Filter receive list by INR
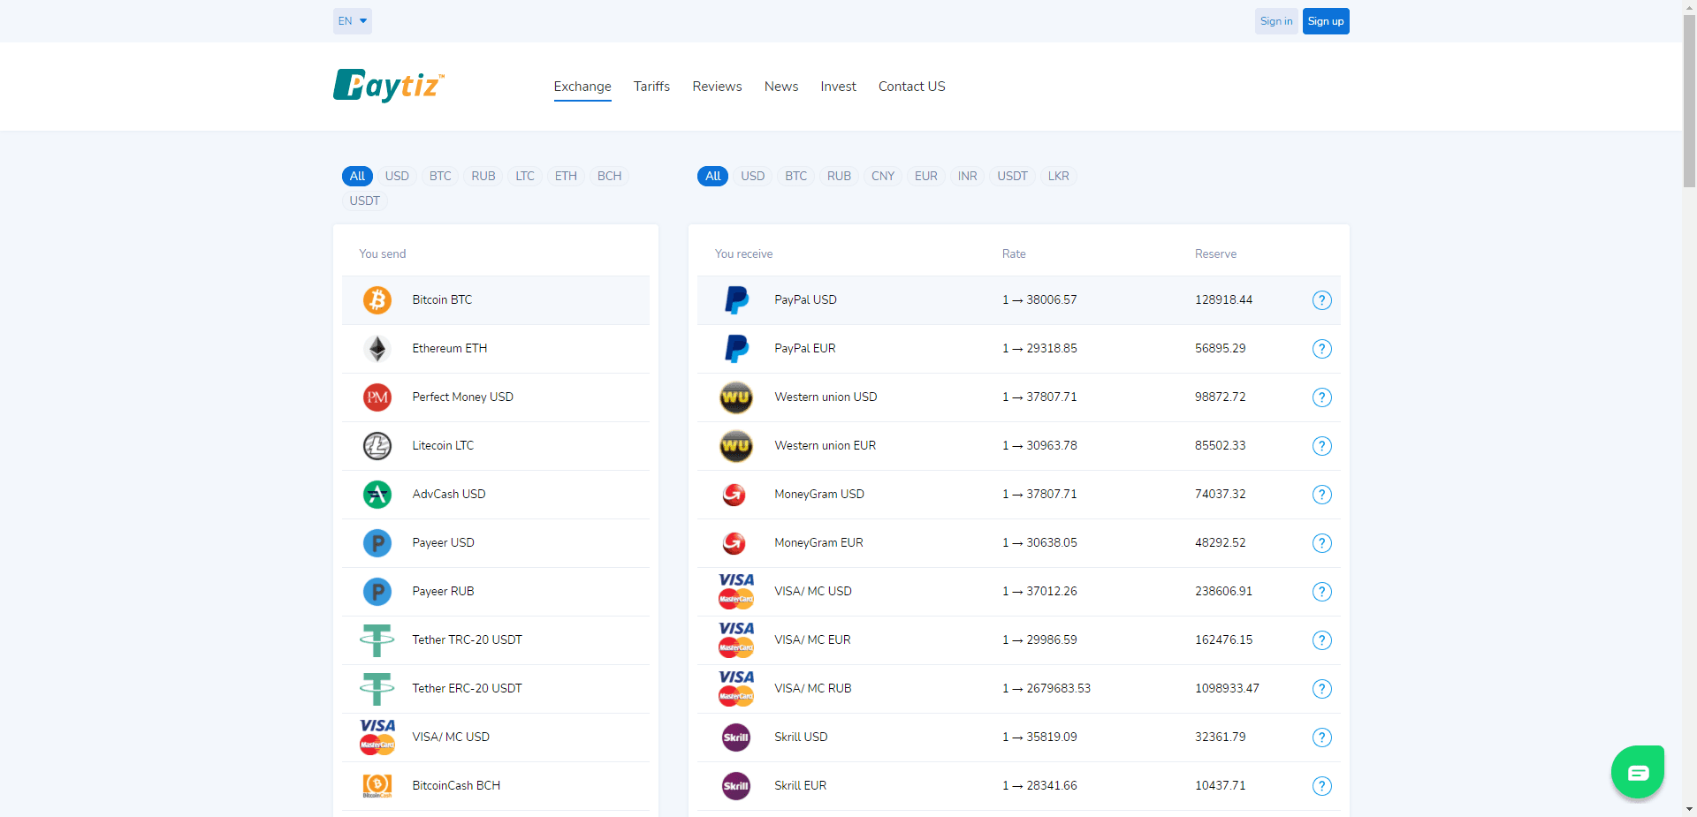 tap(967, 176)
